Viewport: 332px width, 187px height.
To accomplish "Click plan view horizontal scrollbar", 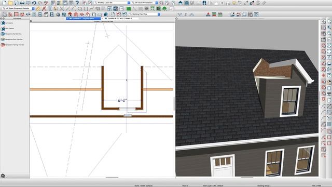I will (112, 178).
